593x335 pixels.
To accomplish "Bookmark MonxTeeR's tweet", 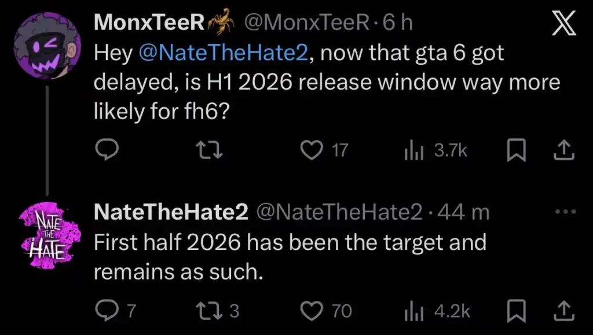I will 516,150.
